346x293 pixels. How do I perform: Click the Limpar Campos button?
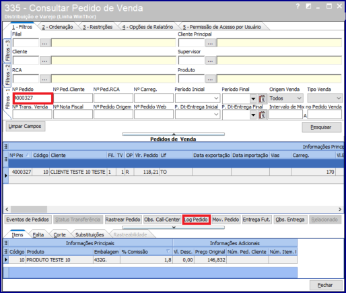pyautogui.click(x=25, y=127)
